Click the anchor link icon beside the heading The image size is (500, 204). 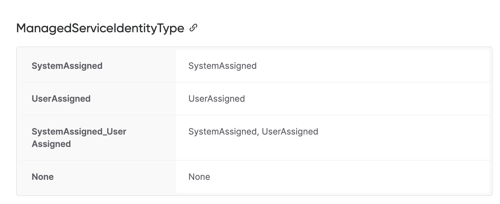click(x=193, y=28)
